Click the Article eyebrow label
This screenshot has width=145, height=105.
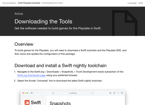point(19,14)
